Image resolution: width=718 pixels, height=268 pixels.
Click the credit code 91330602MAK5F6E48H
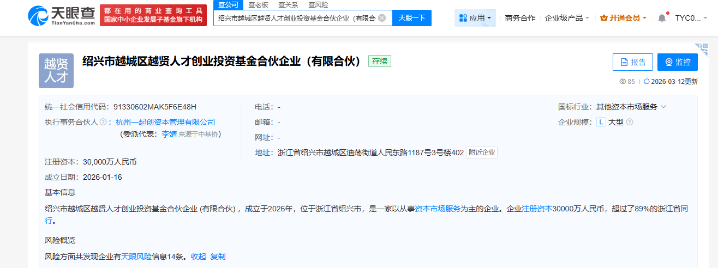click(x=154, y=107)
